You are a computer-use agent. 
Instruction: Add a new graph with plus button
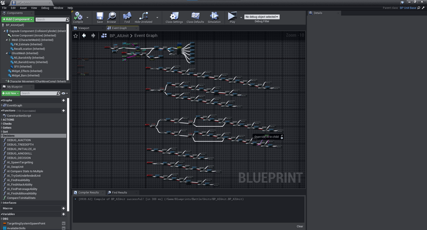coord(64,100)
